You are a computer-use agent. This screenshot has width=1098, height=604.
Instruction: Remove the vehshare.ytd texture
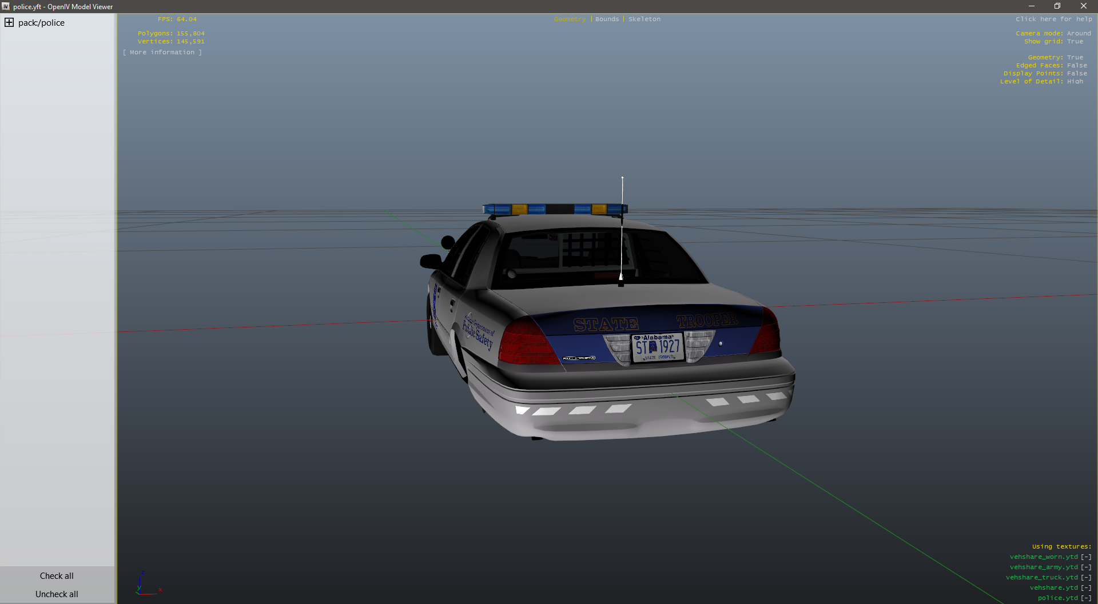tap(1085, 588)
